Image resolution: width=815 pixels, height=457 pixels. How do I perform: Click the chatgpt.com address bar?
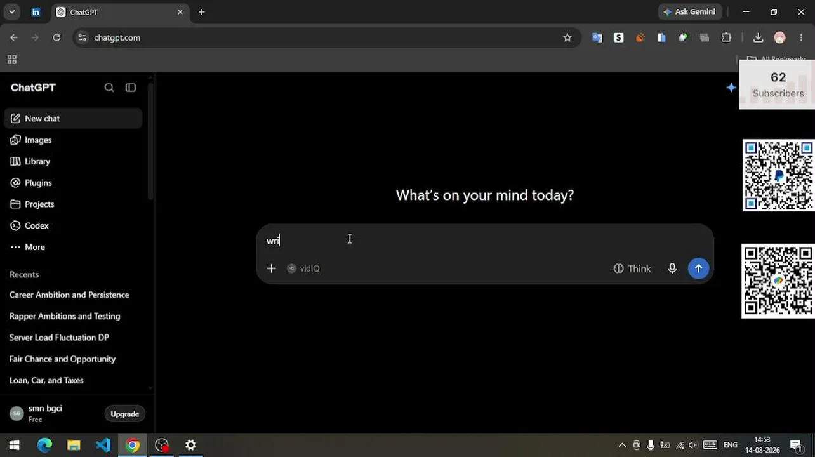coord(326,37)
